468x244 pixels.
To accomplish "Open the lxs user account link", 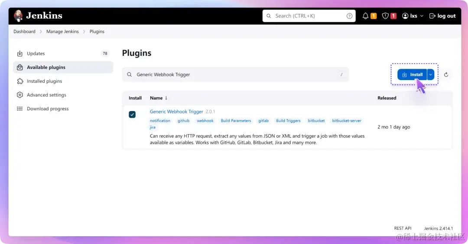I will point(410,16).
